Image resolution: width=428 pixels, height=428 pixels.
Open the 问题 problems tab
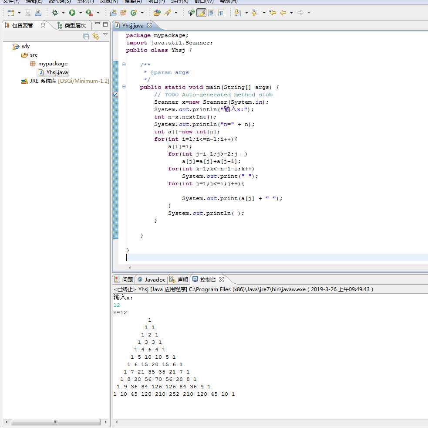click(x=124, y=279)
